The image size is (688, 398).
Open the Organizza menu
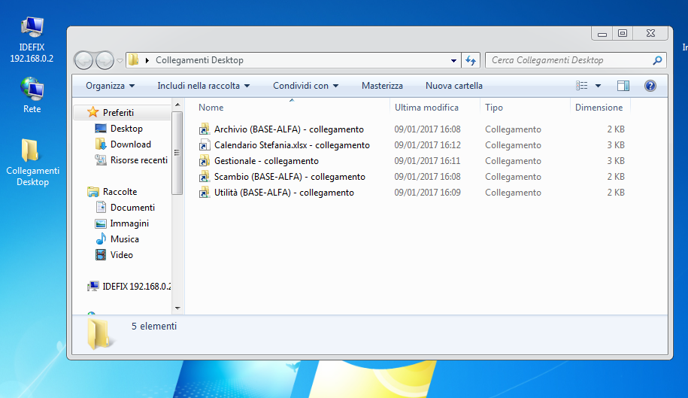pyautogui.click(x=110, y=86)
